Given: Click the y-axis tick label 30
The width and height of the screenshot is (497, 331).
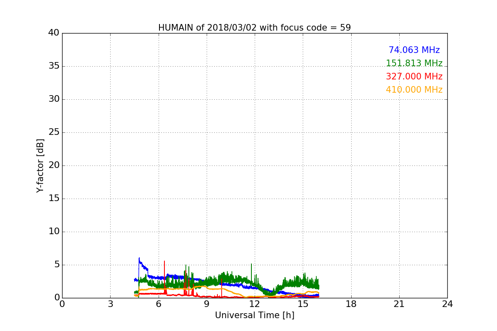Looking at the screenshot, I should 54,99.
